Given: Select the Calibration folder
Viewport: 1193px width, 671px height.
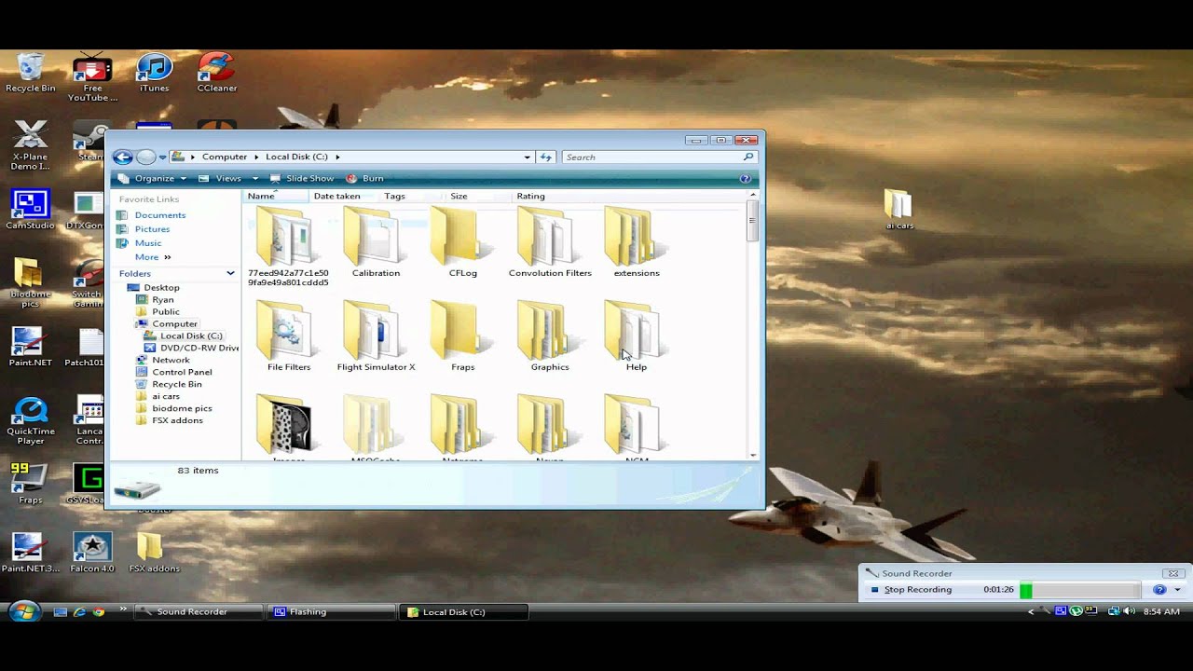Looking at the screenshot, I should (376, 242).
